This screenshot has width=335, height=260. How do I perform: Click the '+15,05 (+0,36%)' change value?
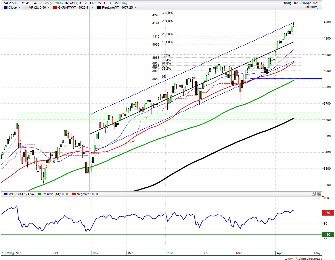click(51, 3)
